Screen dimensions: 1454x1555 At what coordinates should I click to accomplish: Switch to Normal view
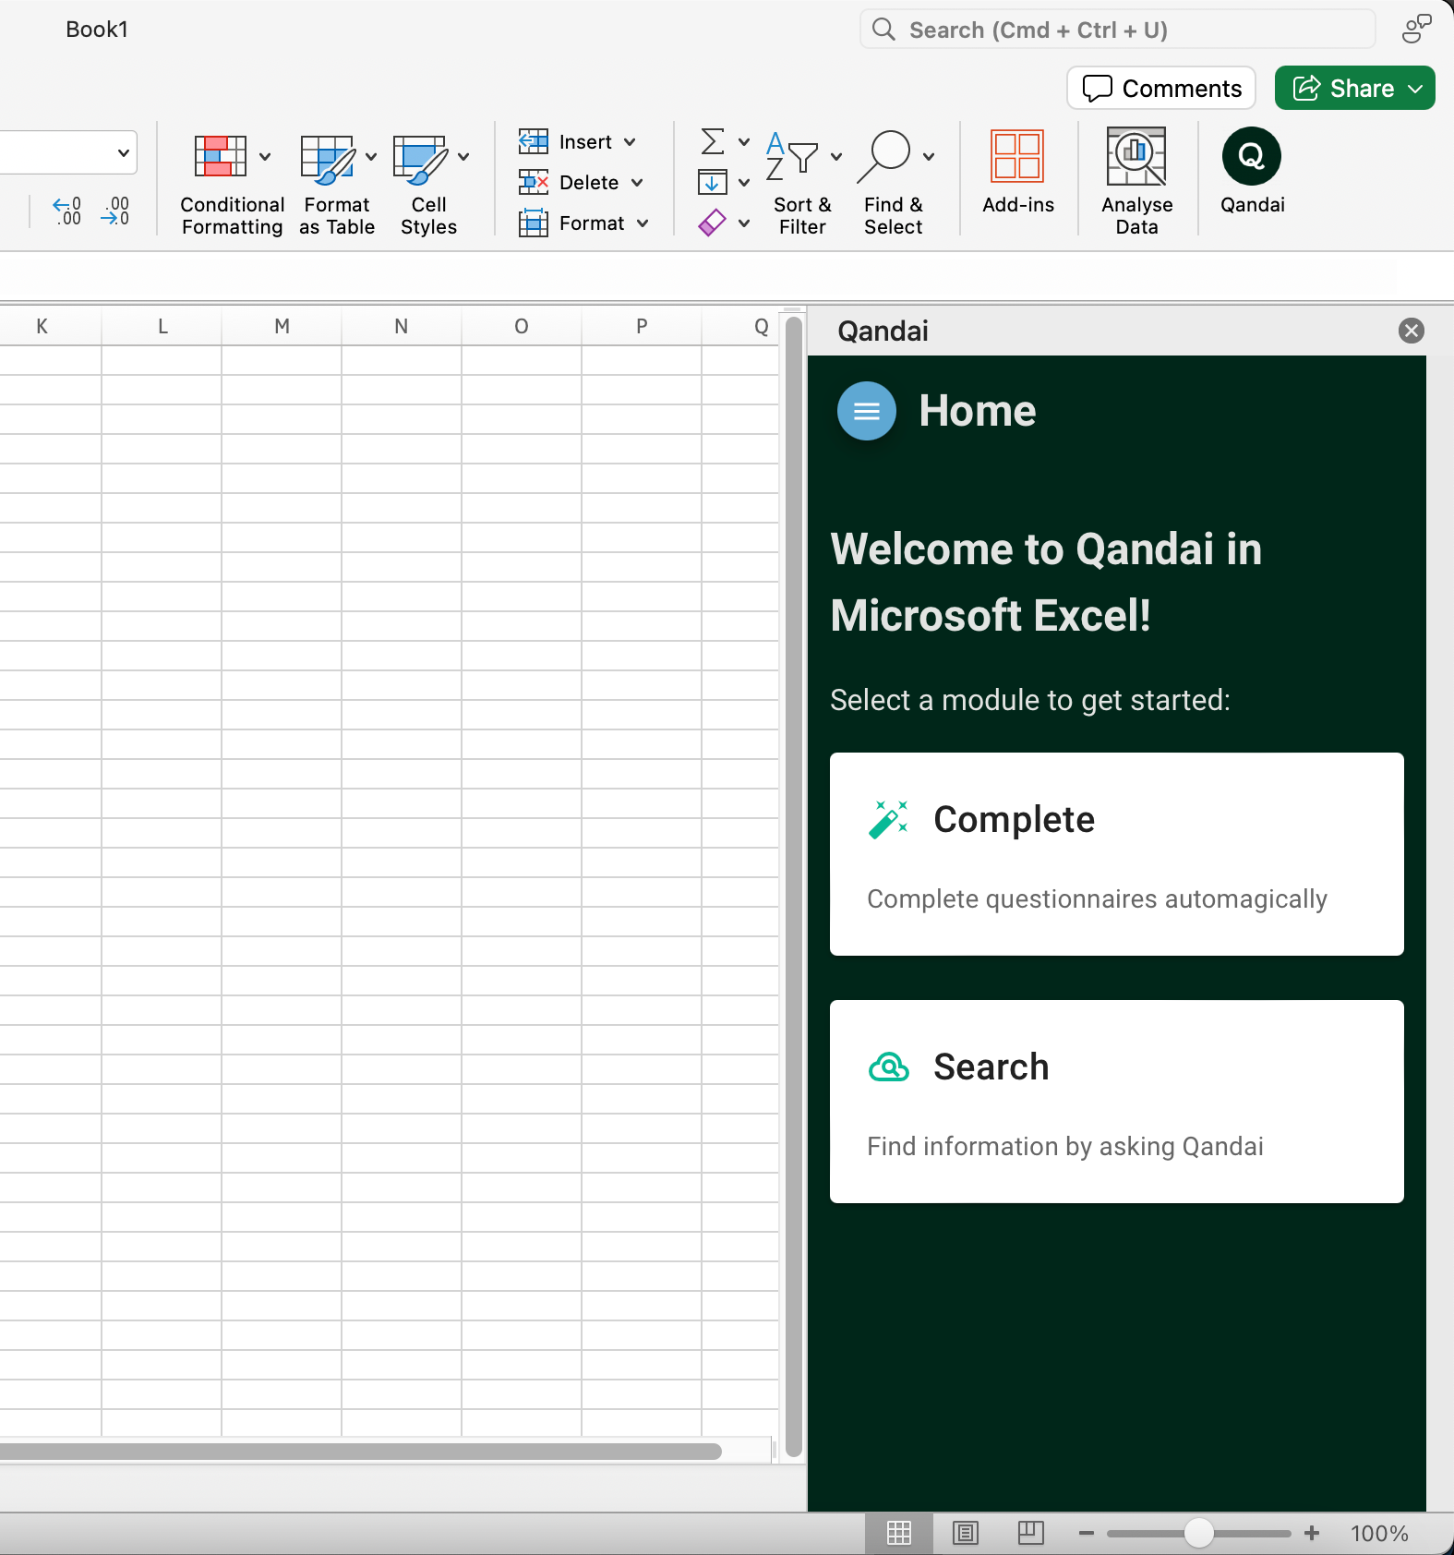click(x=899, y=1534)
